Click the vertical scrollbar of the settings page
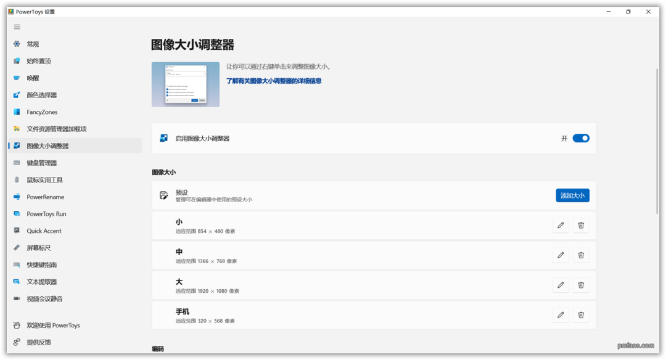 [x=657, y=140]
